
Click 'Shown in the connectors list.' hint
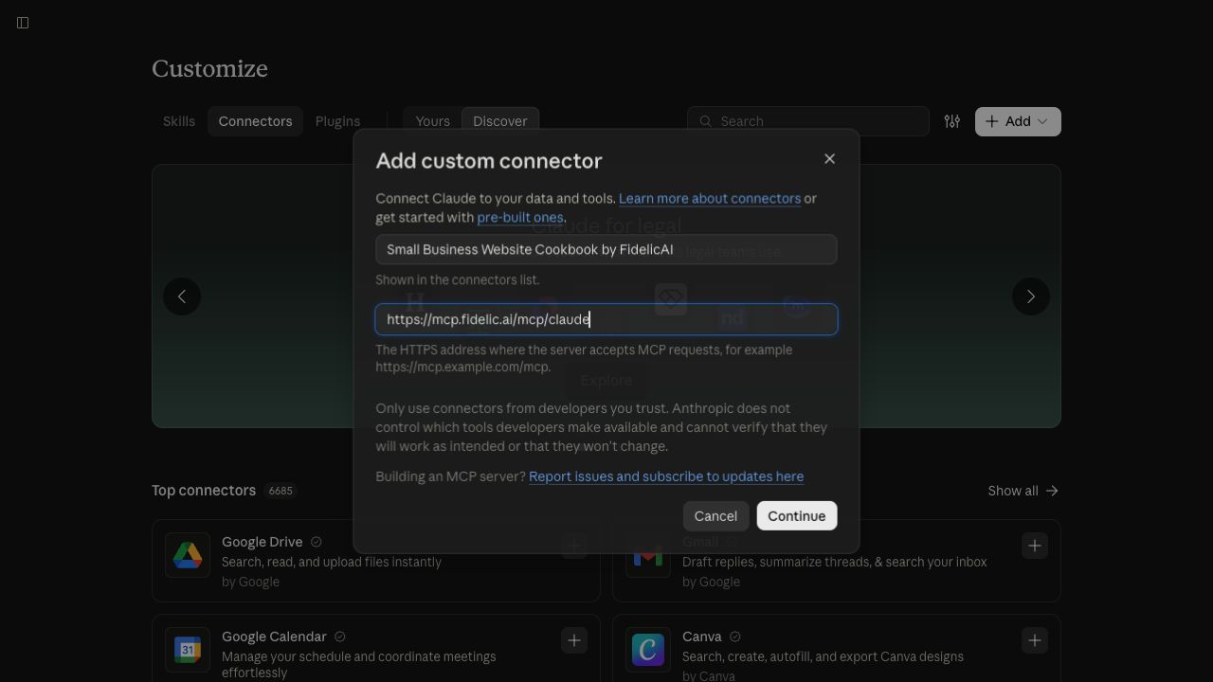(458, 280)
